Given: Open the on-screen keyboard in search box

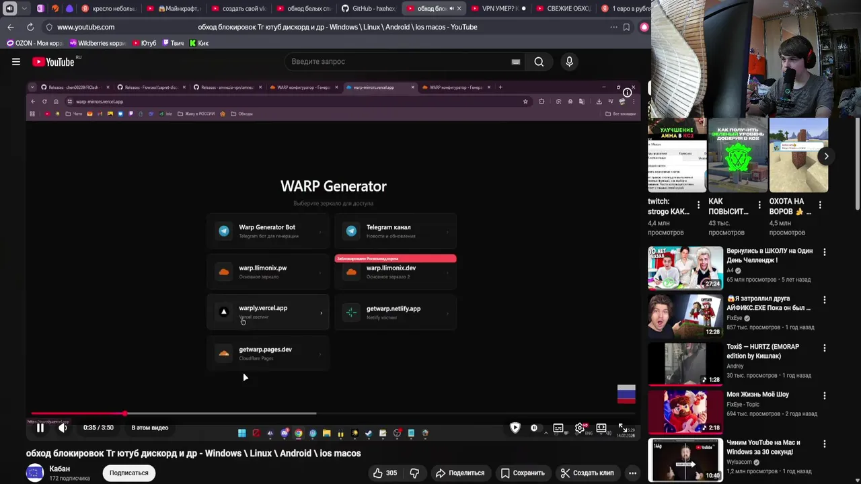Looking at the screenshot, I should click(516, 62).
